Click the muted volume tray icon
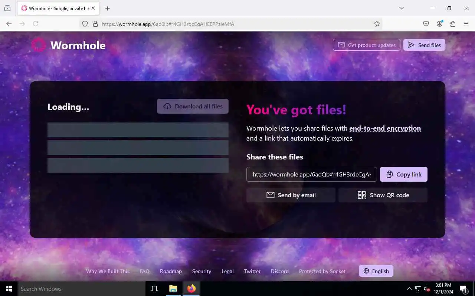475x296 pixels. point(427,289)
